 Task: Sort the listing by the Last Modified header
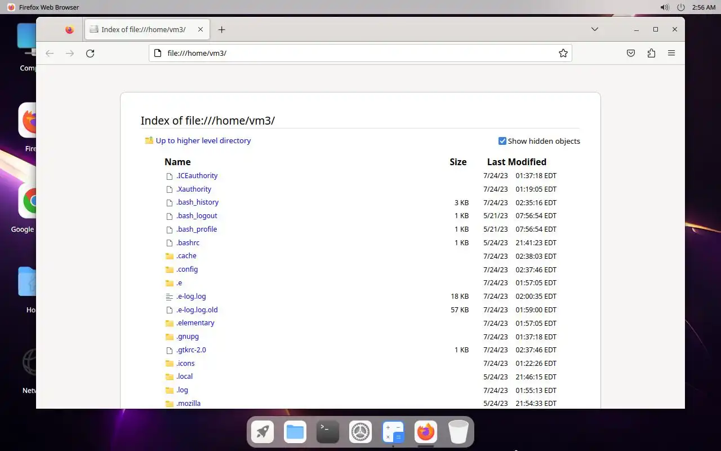coord(517,162)
